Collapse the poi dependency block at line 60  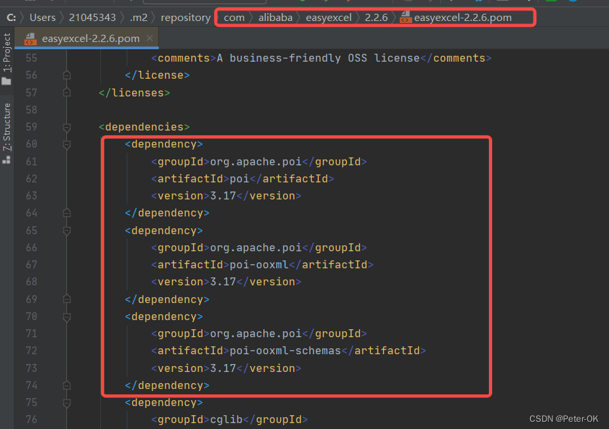66,144
